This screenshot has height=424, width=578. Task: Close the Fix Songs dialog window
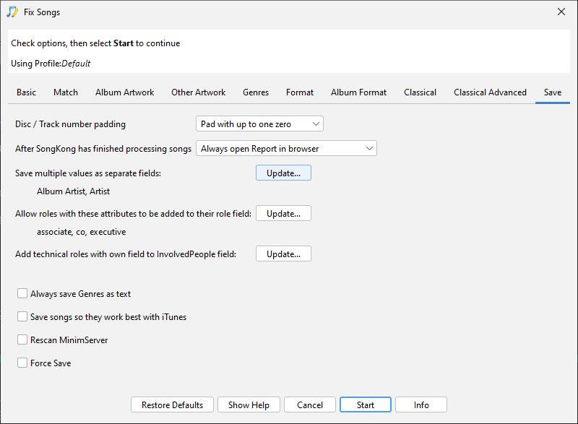(x=561, y=12)
